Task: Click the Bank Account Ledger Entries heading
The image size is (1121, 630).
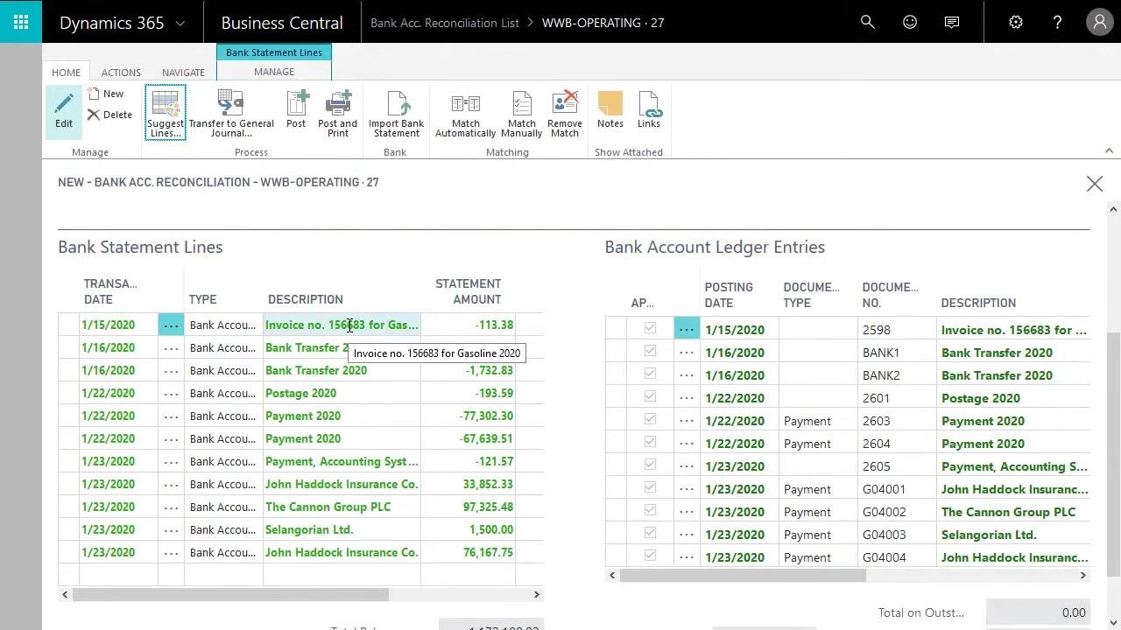Action: [715, 247]
